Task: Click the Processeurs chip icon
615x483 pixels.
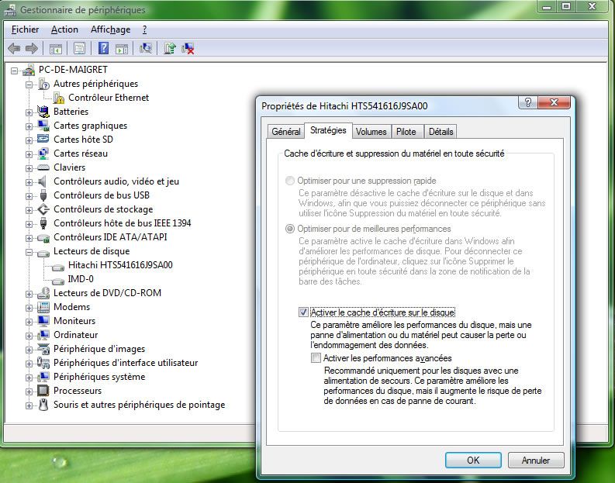Action: click(43, 391)
